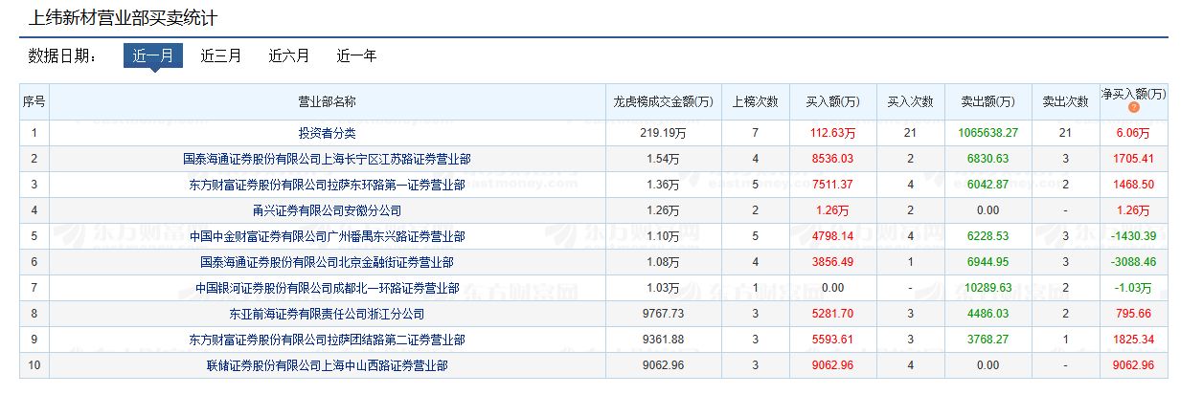Click 联储证券上海中山西路证券营业部
The width and height of the screenshot is (1203, 395).
(x=327, y=365)
